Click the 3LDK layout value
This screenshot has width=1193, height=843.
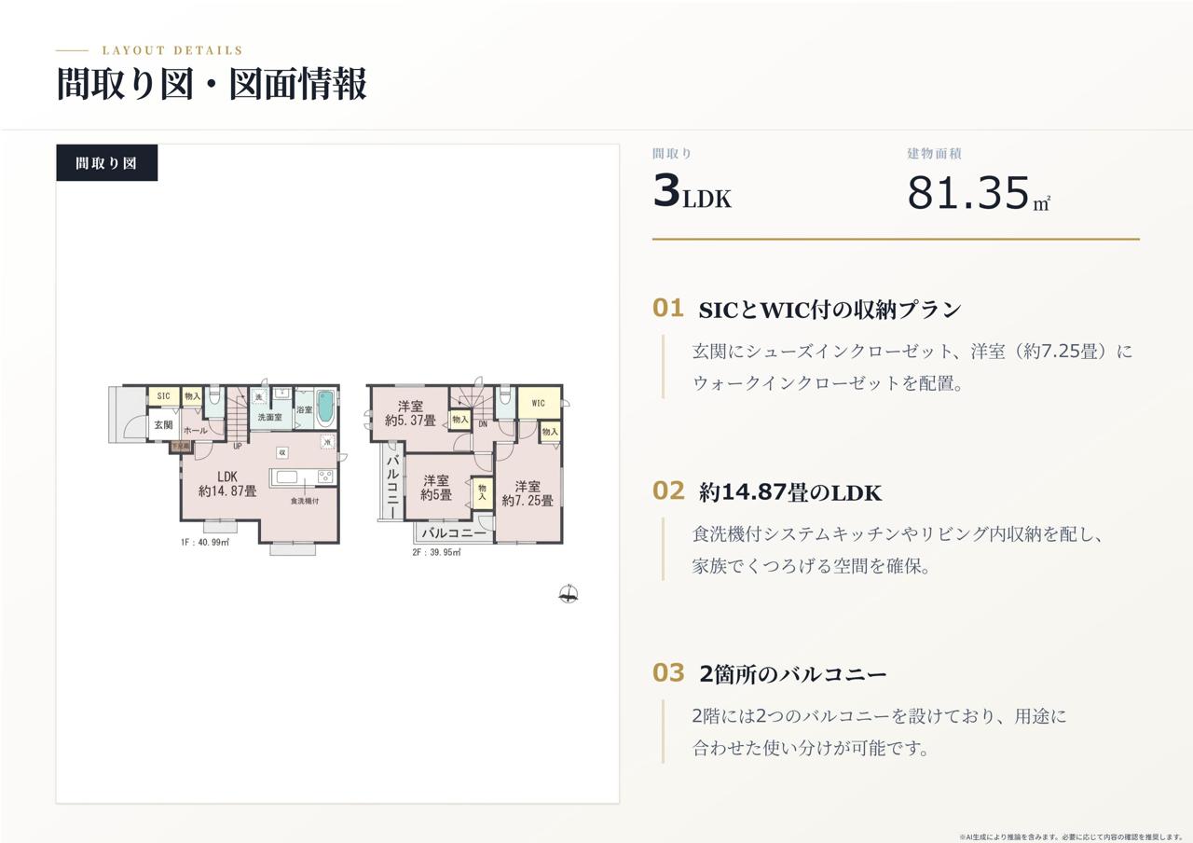[x=692, y=192]
